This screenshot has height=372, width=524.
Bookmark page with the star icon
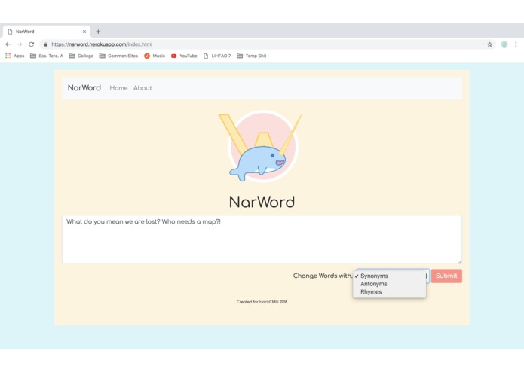tap(489, 44)
